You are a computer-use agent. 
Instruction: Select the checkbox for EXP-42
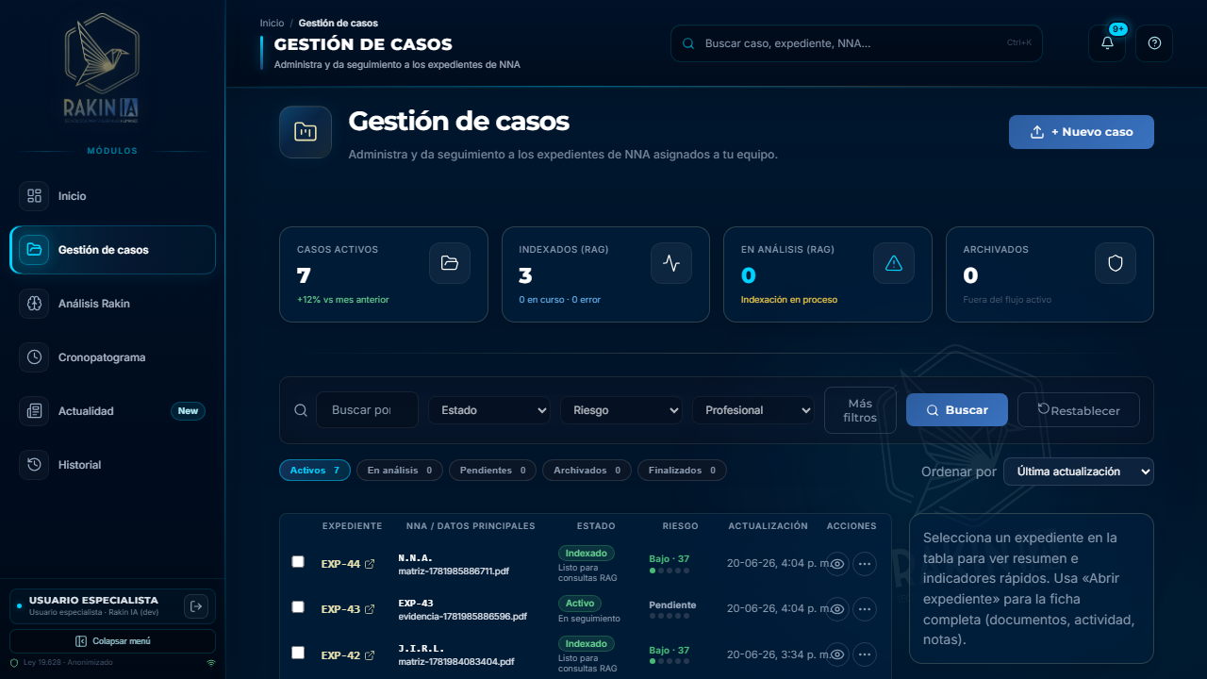point(298,653)
